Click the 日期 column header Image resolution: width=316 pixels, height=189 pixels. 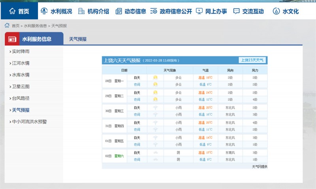click(x=124, y=70)
